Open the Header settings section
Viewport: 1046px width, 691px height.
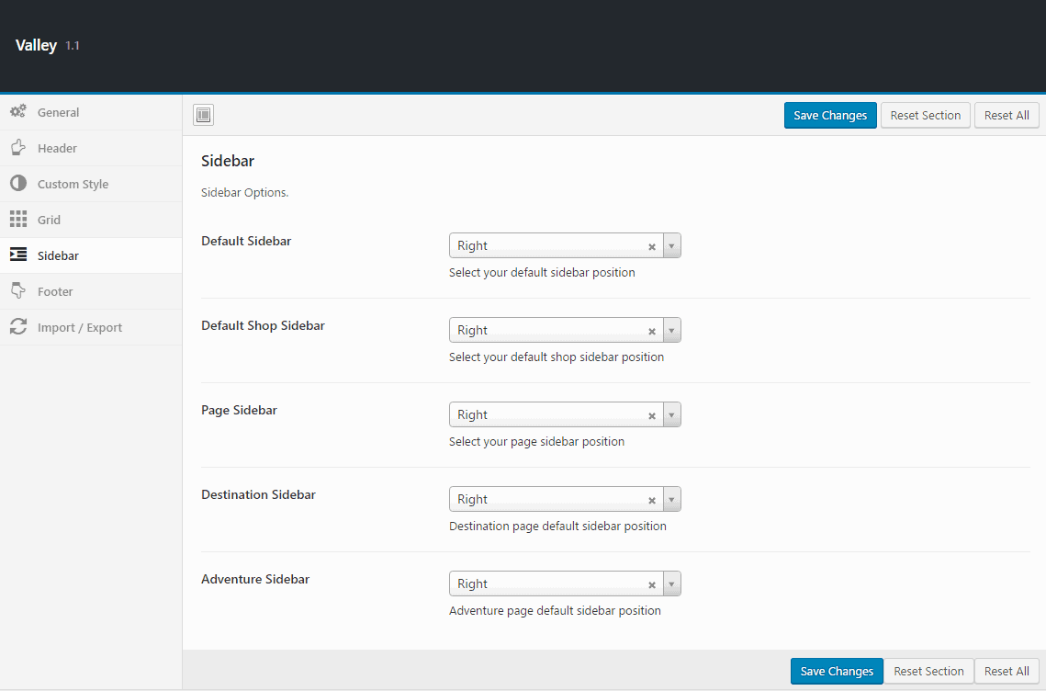pos(57,148)
